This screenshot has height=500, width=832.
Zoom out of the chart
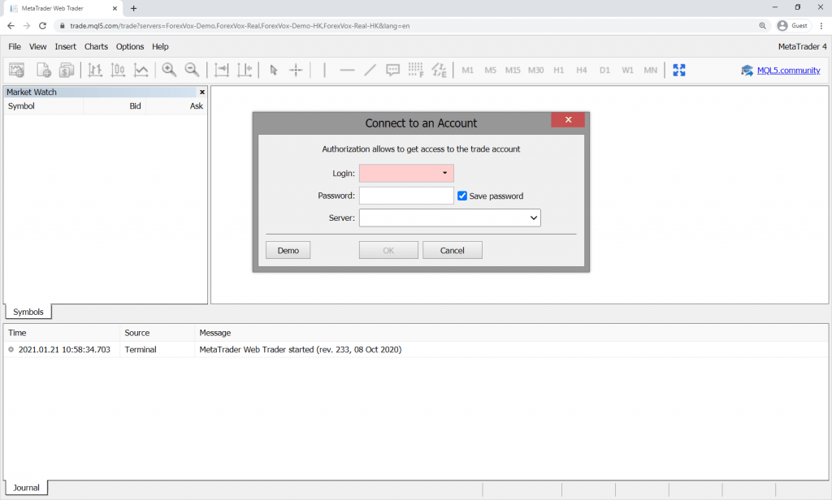[193, 70]
